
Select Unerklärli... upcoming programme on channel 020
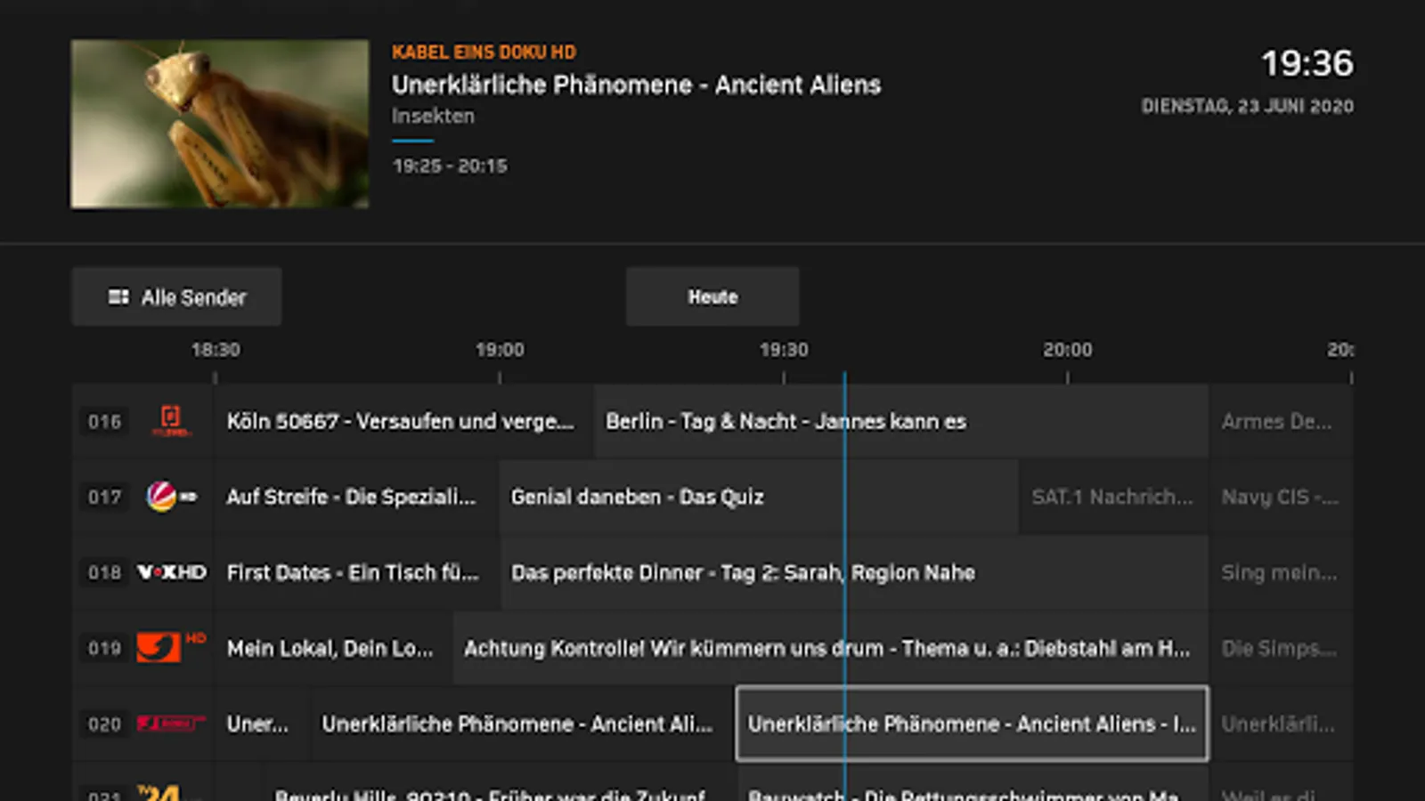(x=1282, y=724)
